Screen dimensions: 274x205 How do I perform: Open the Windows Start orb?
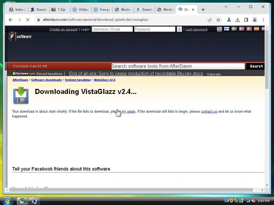[x=7, y=201]
